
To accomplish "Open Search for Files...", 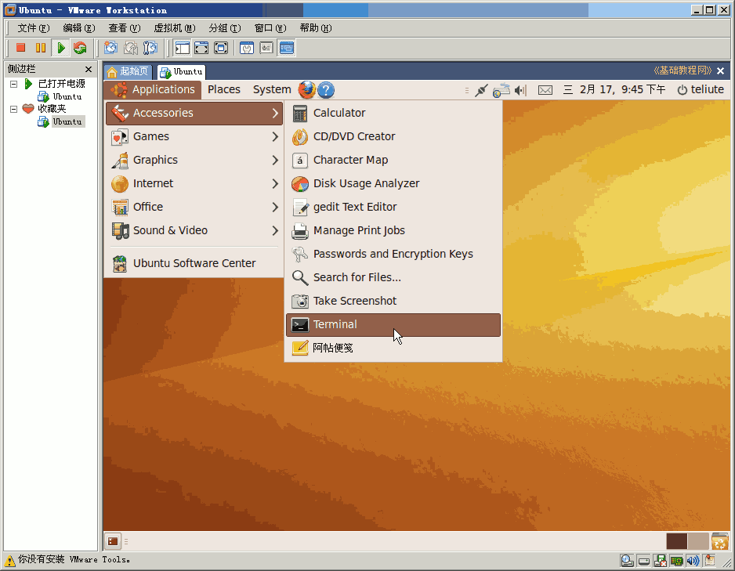I will [393, 277].
